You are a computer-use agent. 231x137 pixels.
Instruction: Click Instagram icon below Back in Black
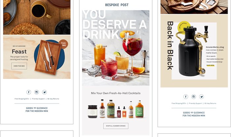pyautogui.click(x=194, y=96)
